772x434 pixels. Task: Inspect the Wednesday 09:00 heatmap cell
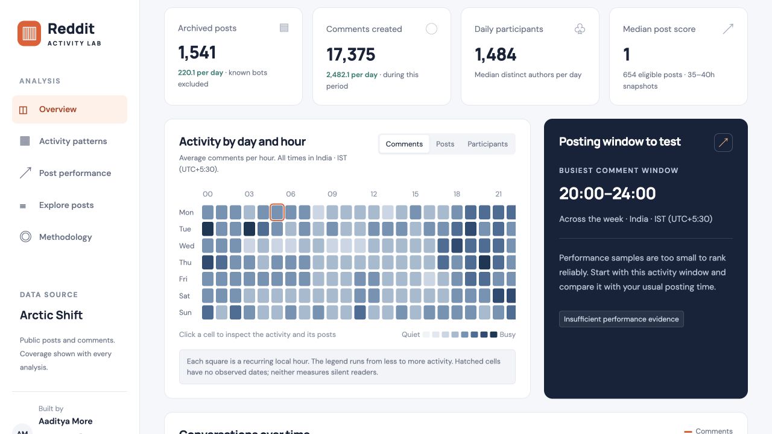[x=332, y=245]
